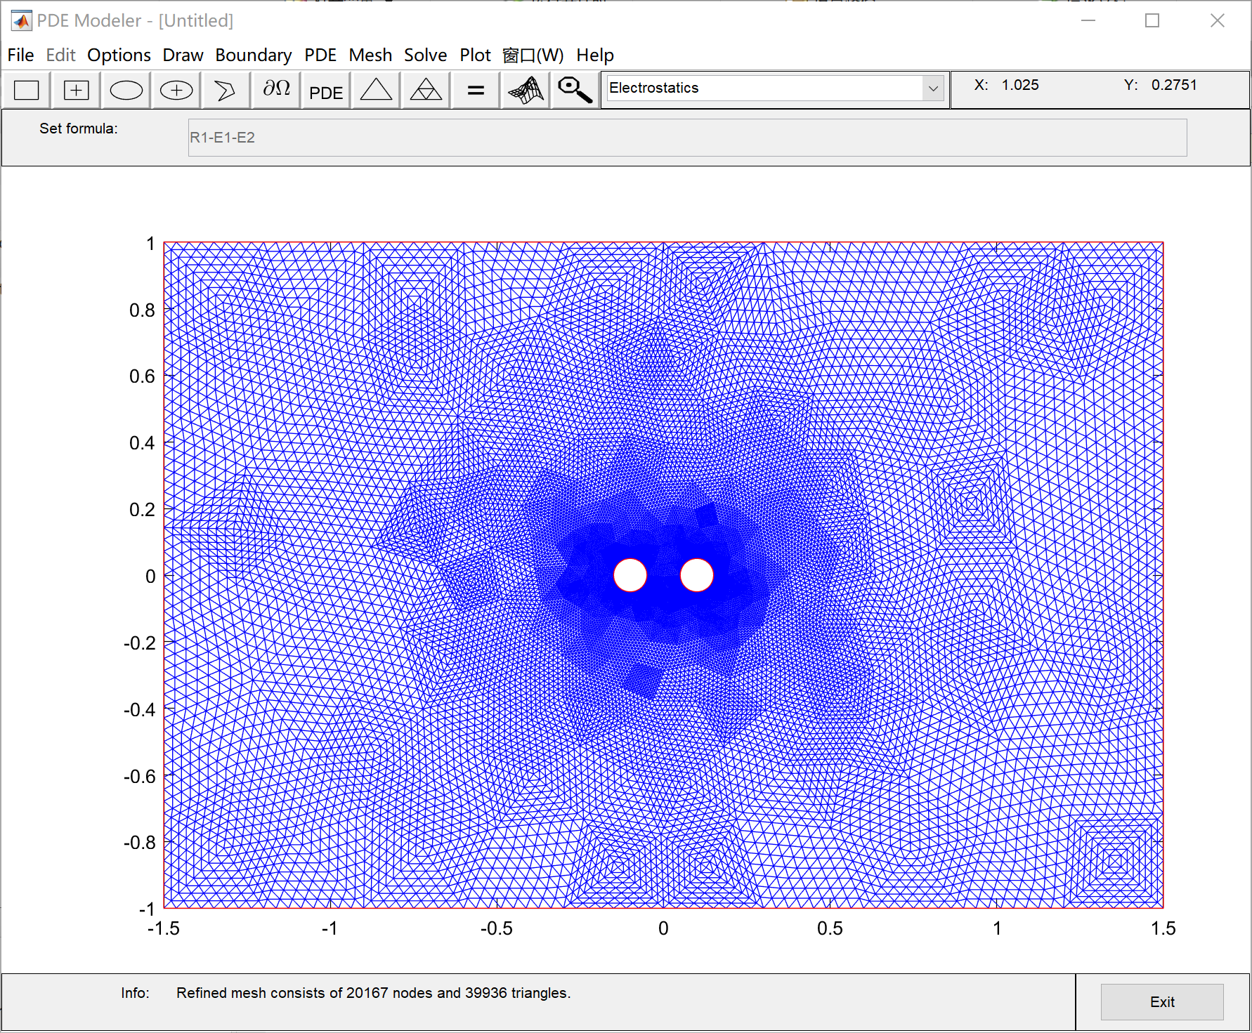Solve the PDE with the = icon
This screenshot has height=1033, width=1252.
(x=475, y=90)
